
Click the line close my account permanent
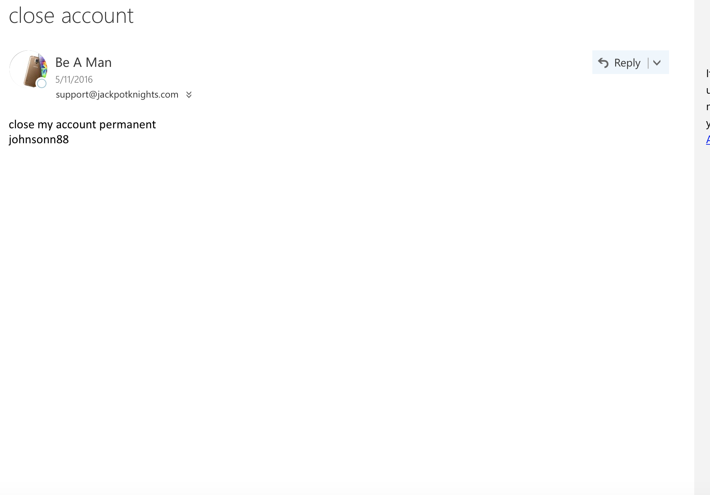click(x=82, y=124)
